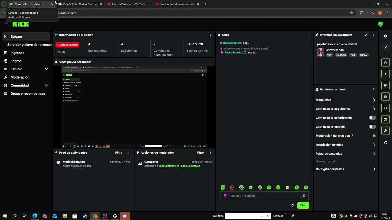392x220 pixels.
Task: Switch to Transmisión en vivo YouTube tab
Action: tap(128, 4)
